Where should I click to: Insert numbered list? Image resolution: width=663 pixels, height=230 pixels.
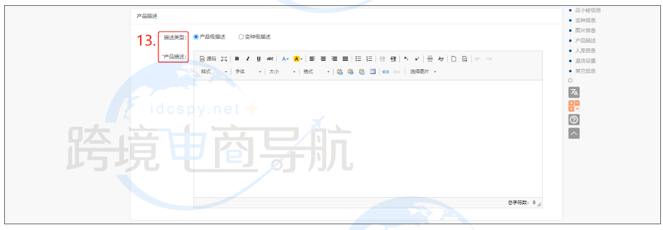(369, 59)
